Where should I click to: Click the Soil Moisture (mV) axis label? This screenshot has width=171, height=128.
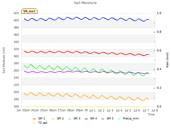point(4,60)
